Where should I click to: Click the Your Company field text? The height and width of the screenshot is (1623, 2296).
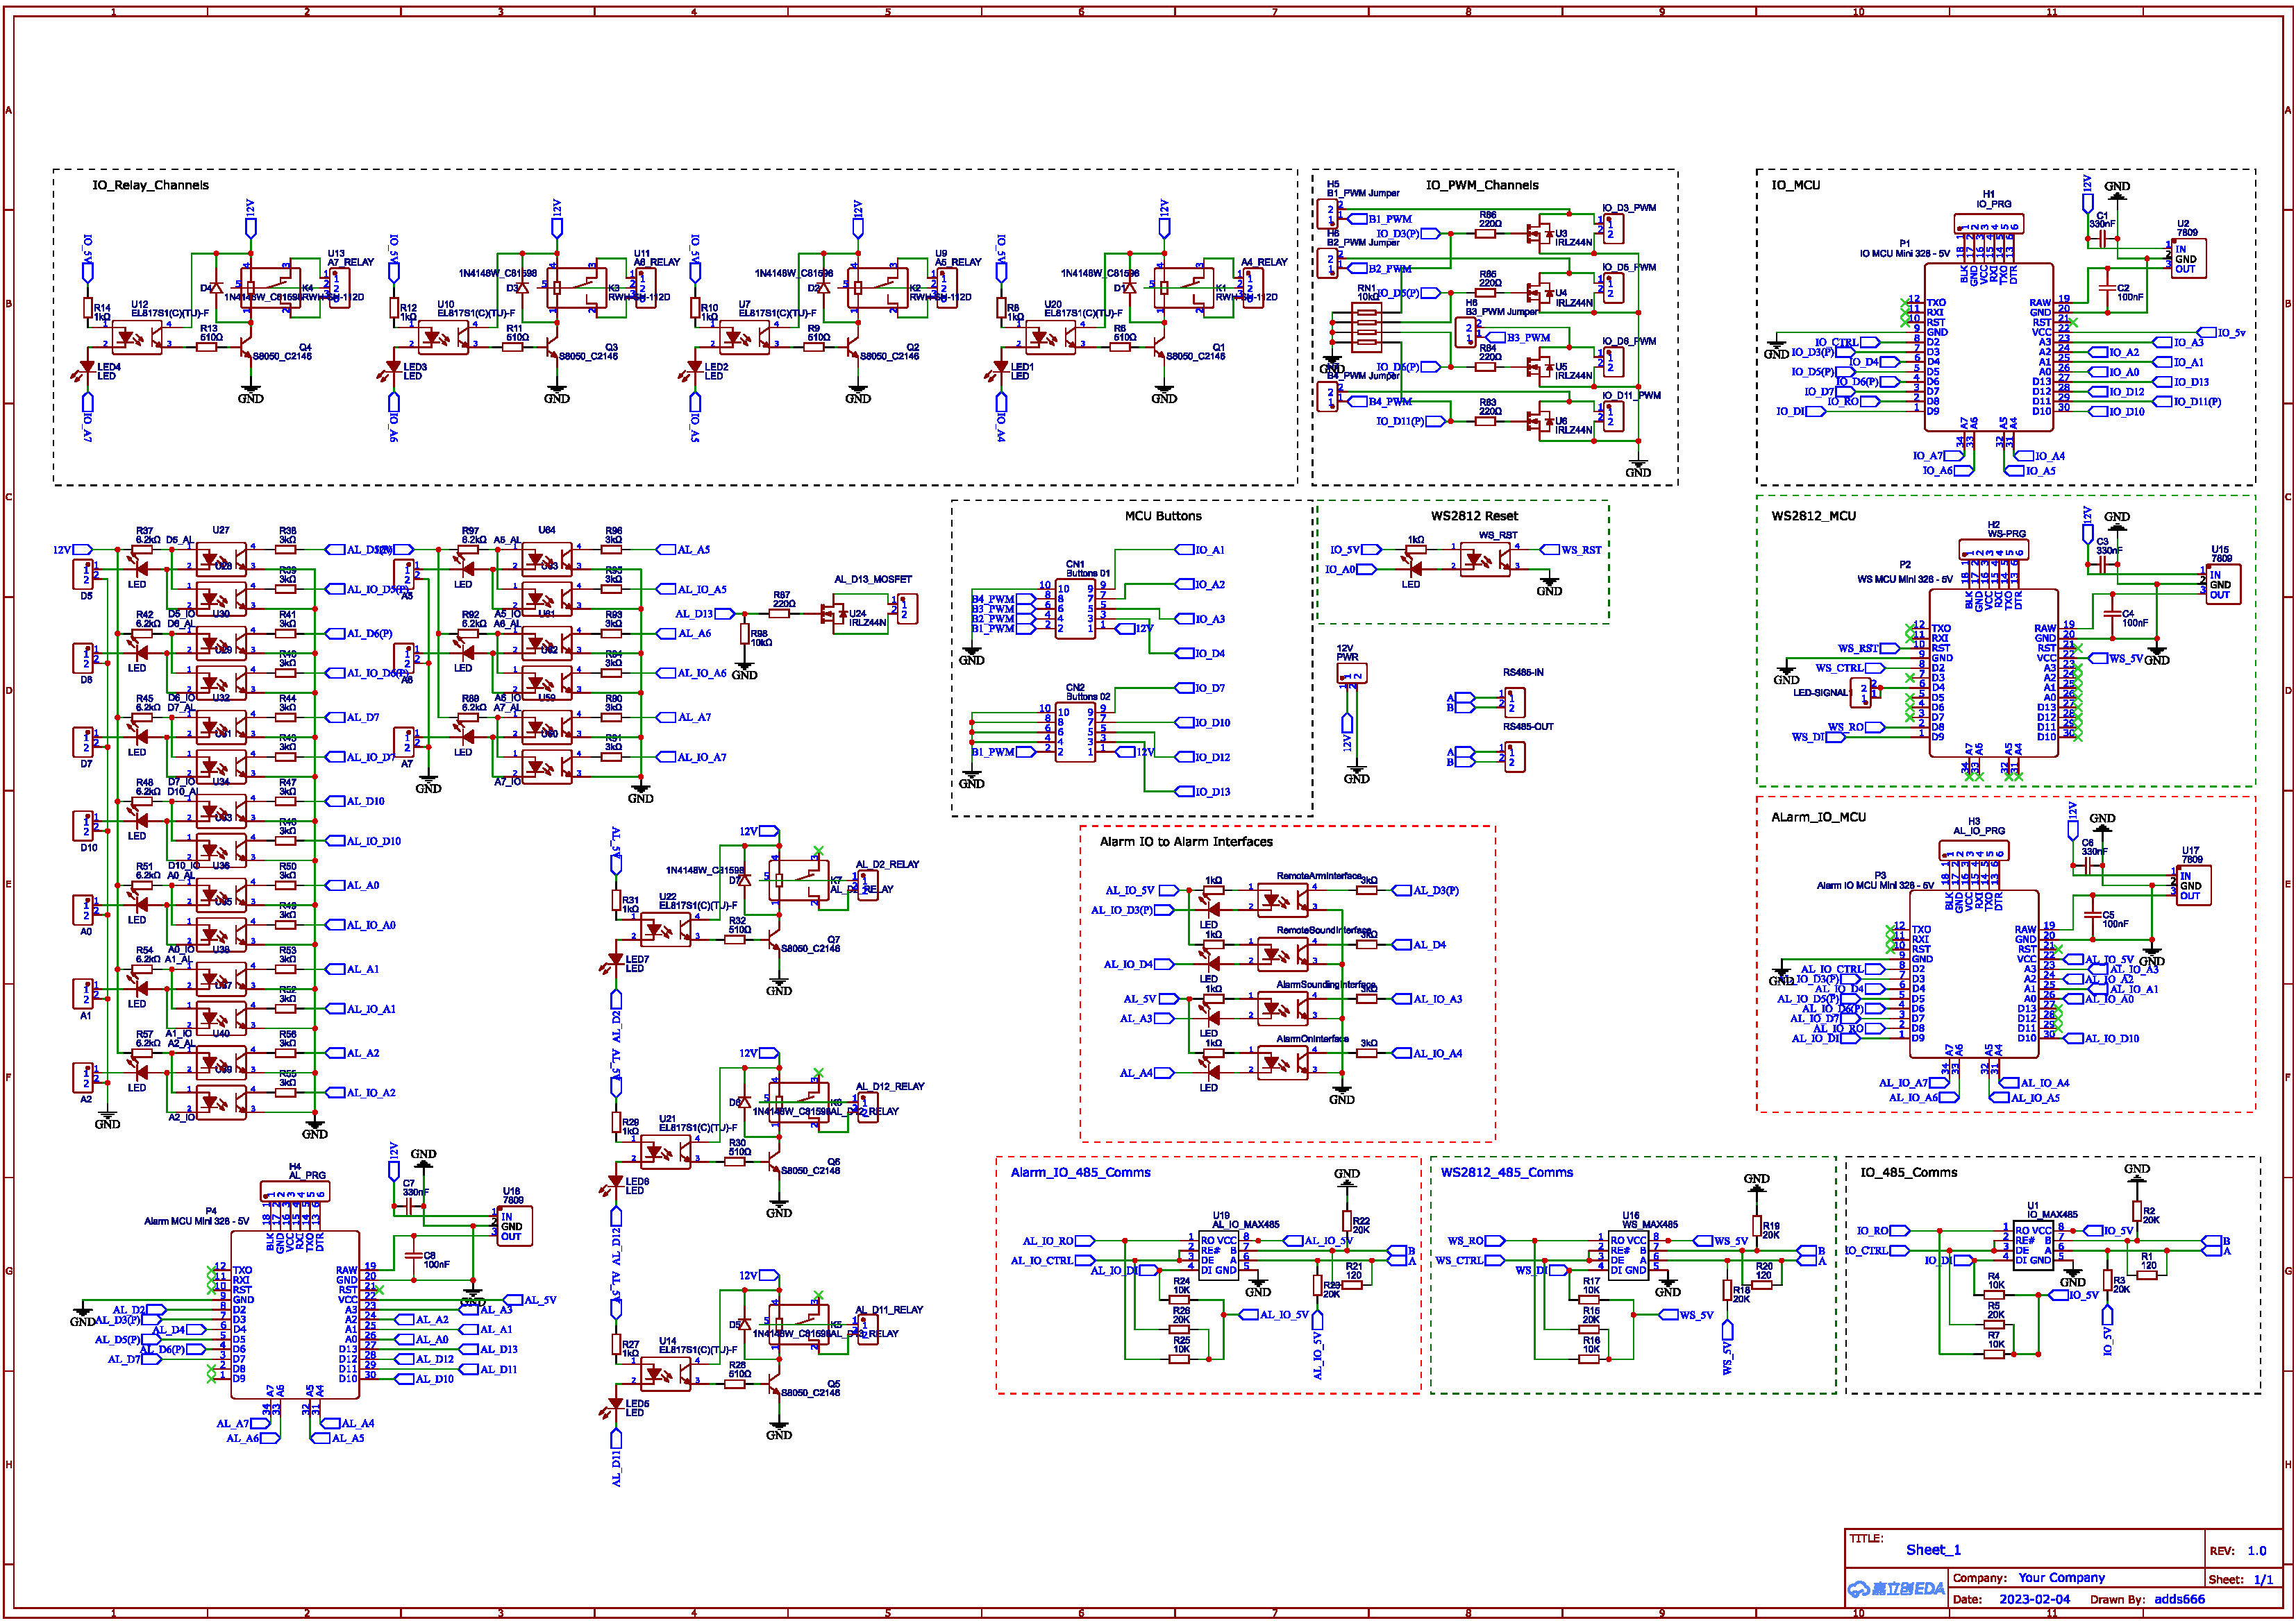coord(2061,1578)
